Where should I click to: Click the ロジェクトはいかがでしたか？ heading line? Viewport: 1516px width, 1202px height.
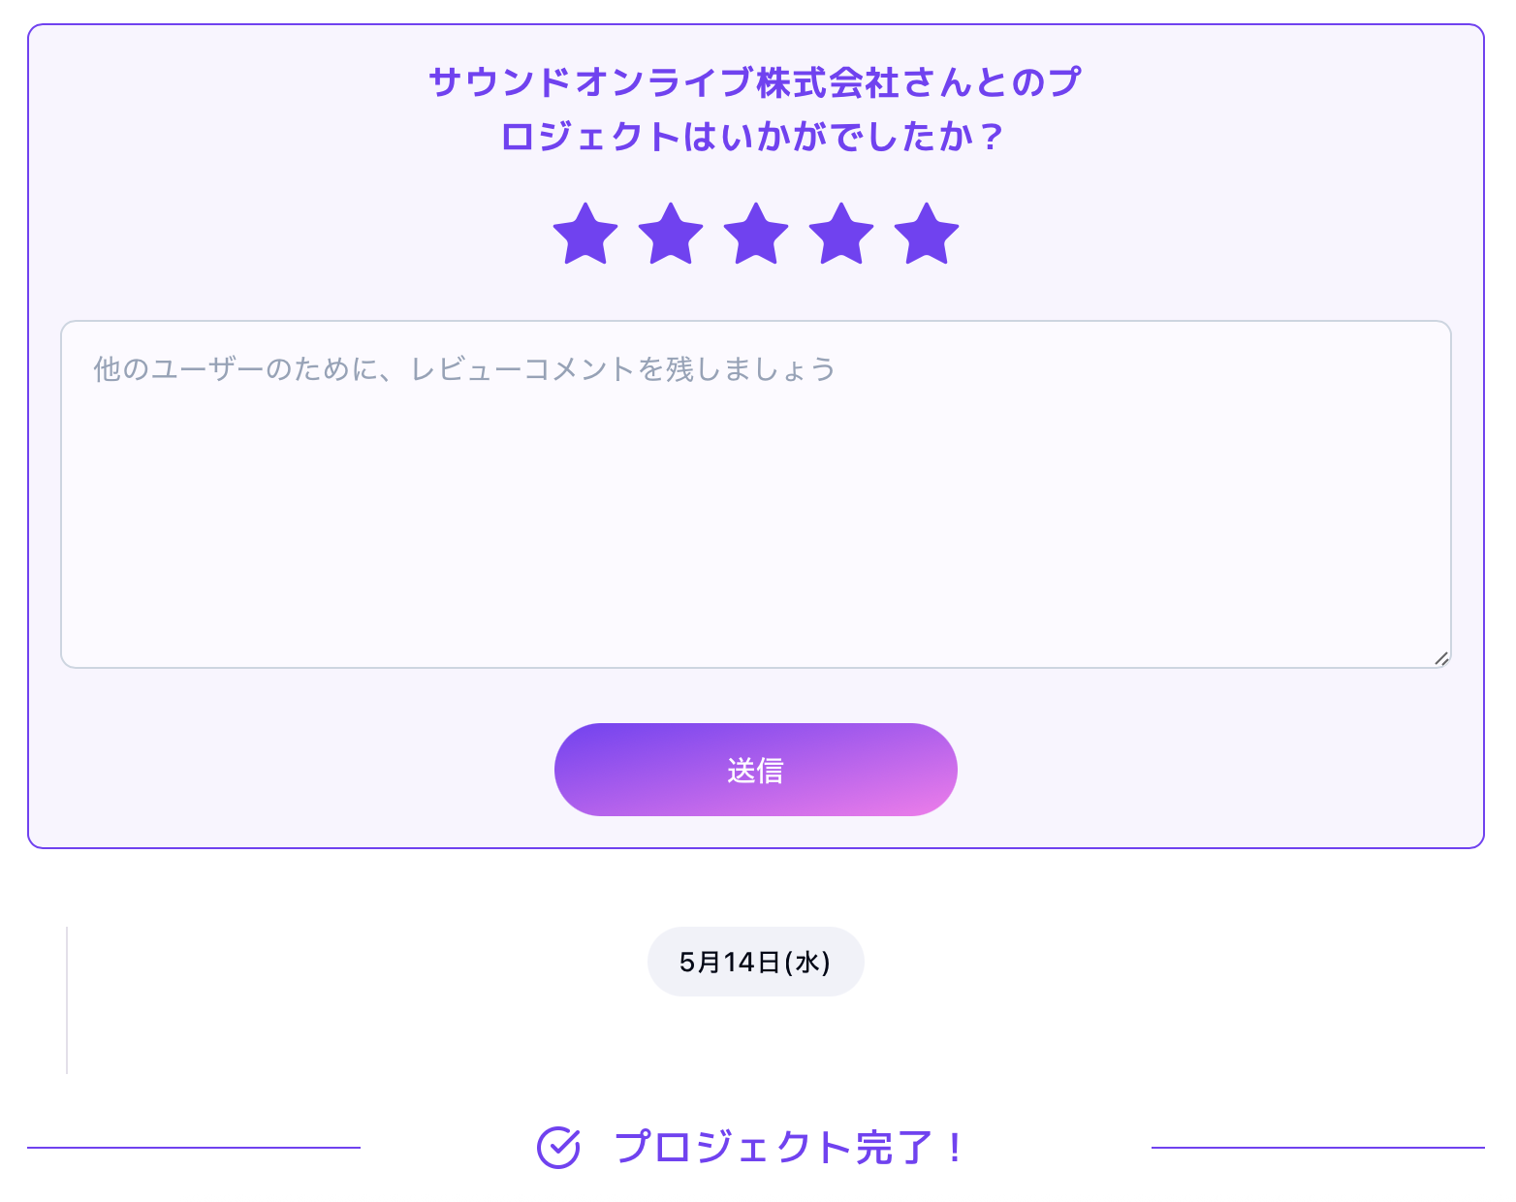[754, 137]
